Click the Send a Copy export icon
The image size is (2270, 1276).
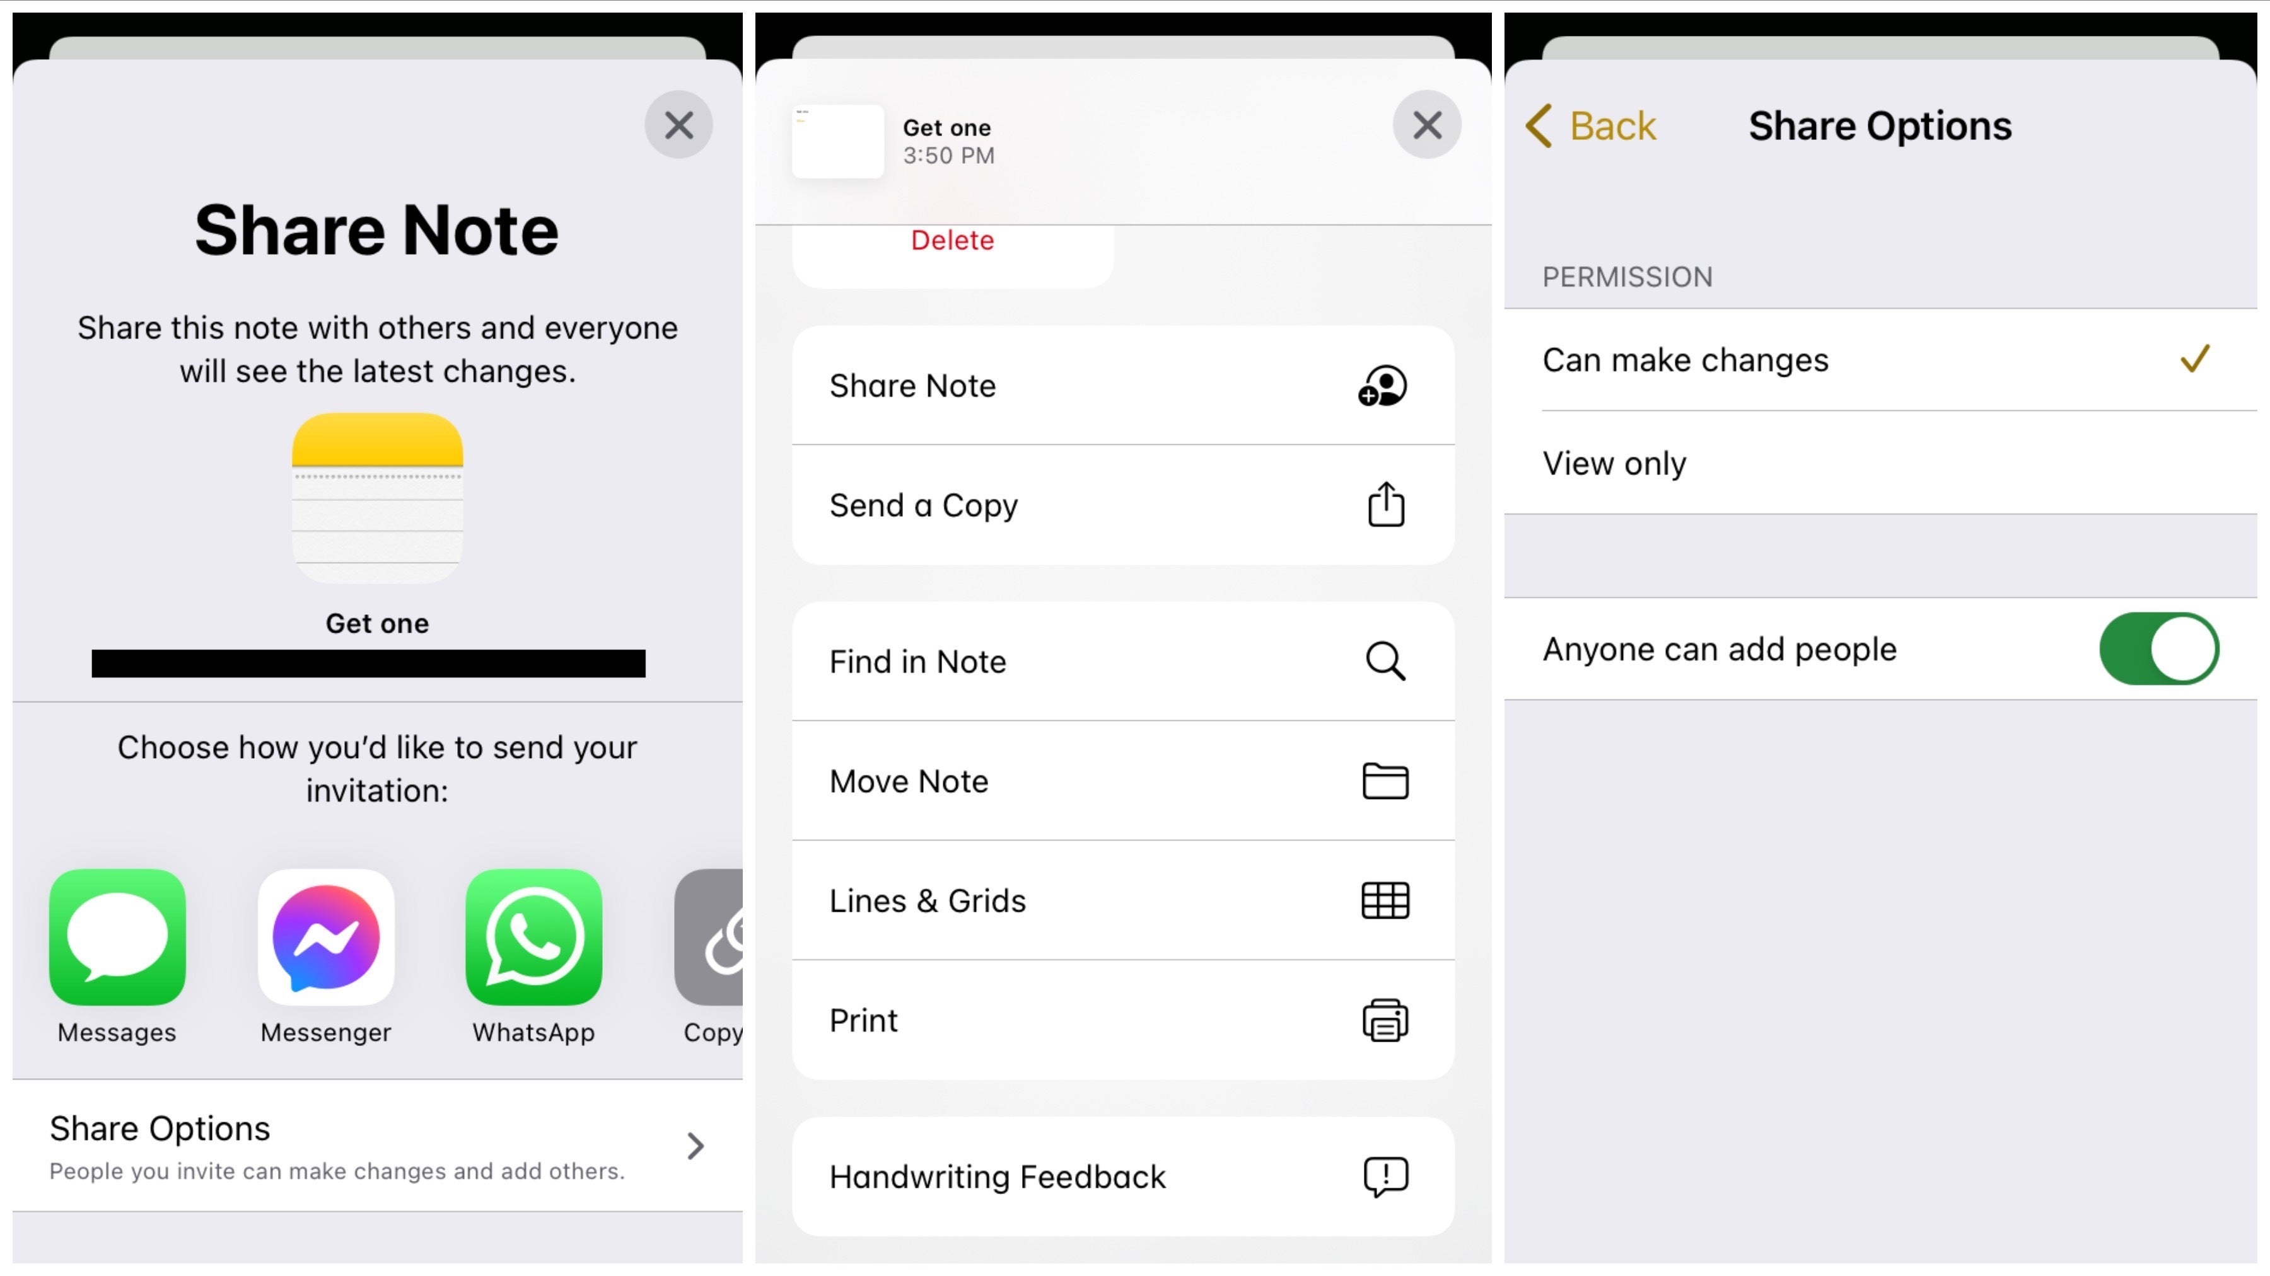tap(1383, 505)
